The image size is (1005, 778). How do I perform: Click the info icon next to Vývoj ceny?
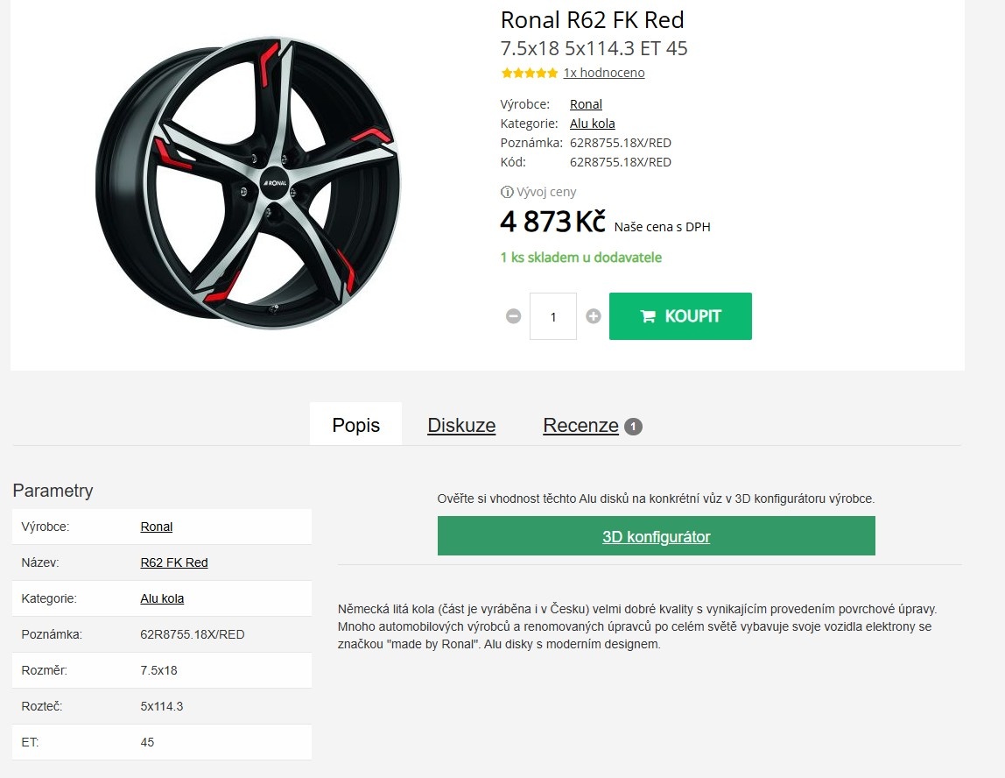[506, 191]
